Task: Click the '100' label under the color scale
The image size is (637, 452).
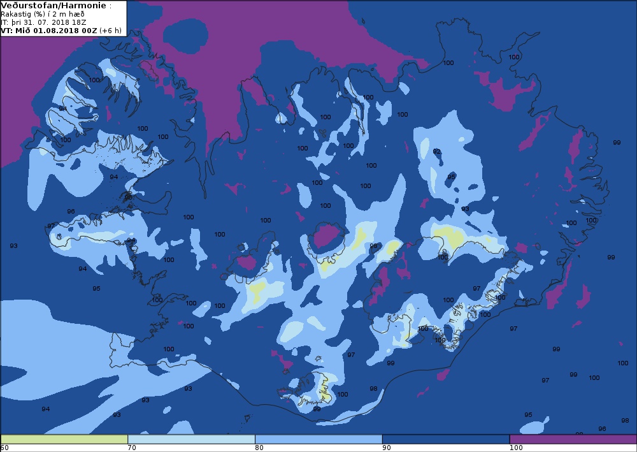Action: pyautogui.click(x=516, y=448)
